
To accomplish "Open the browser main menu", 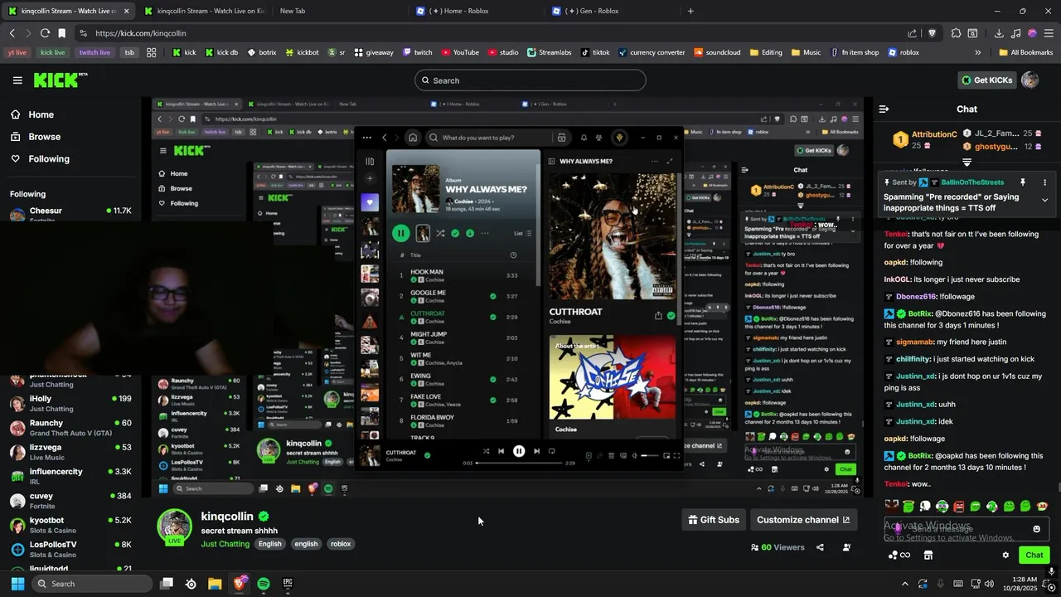I will [1049, 33].
